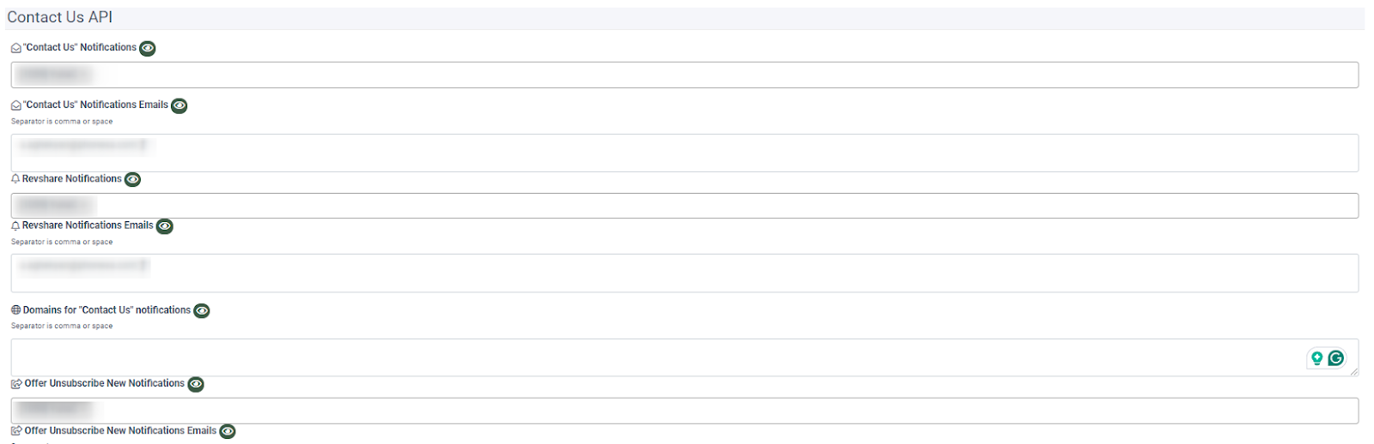The image size is (1374, 444).
Task: Click bell icon beside Revshare Notifications Emails
Action: (15, 226)
